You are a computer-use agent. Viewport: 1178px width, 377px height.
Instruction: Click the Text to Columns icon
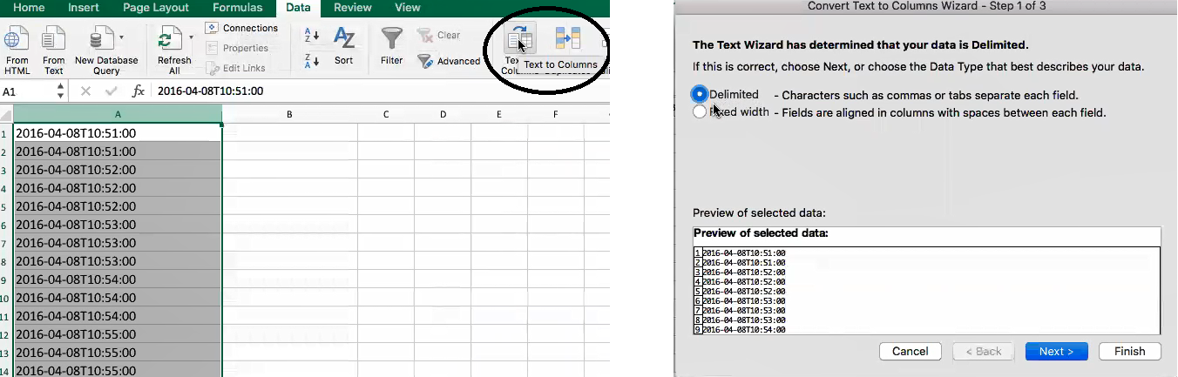[520, 39]
